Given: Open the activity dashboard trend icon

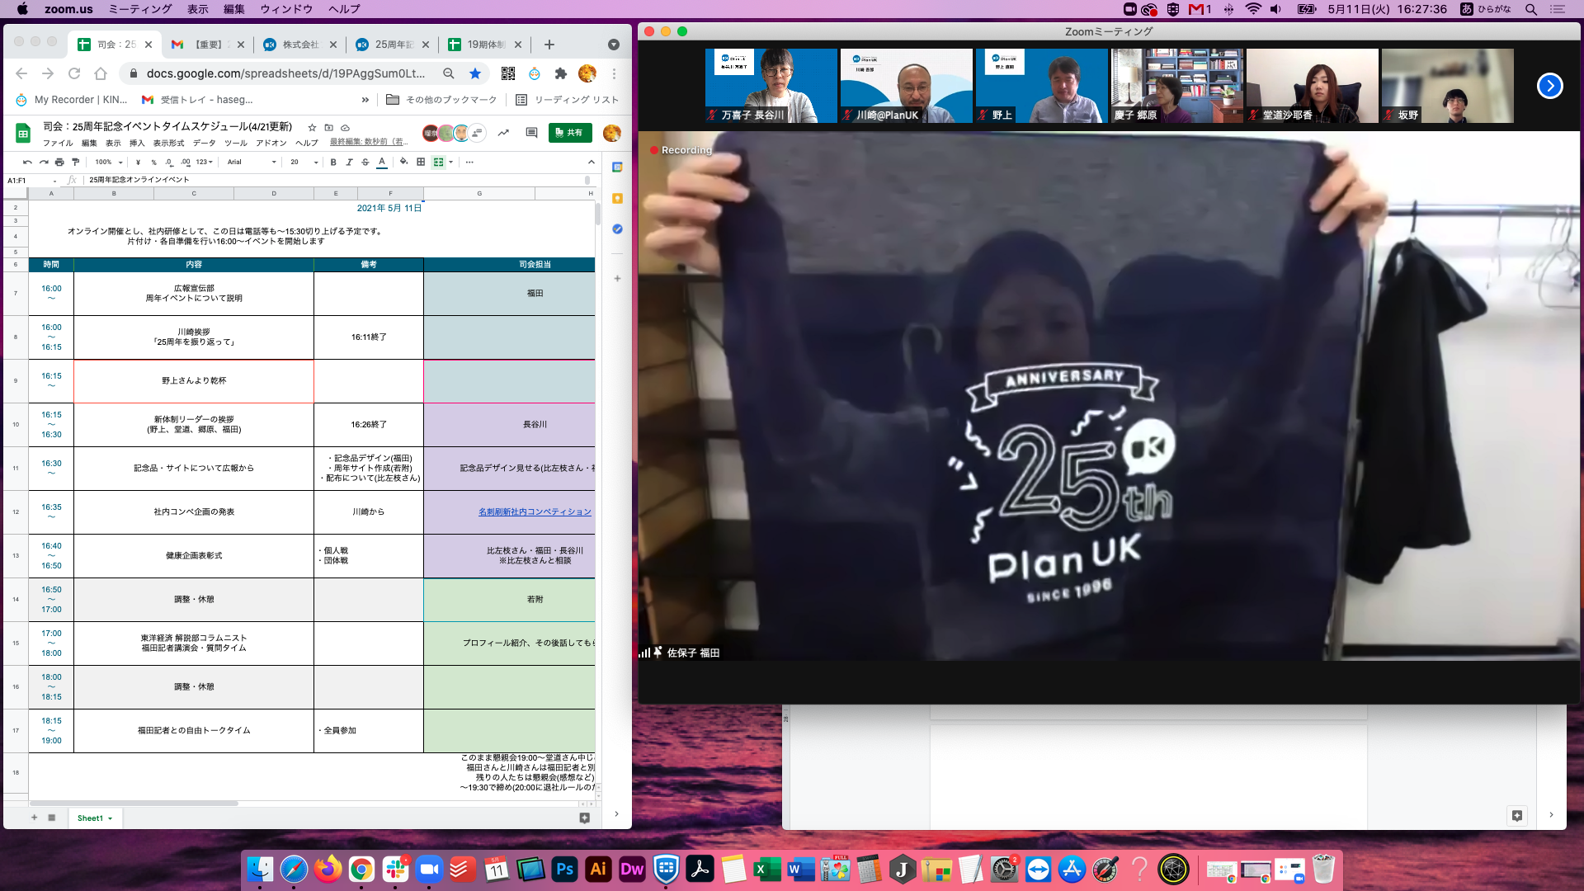Looking at the screenshot, I should point(503,132).
